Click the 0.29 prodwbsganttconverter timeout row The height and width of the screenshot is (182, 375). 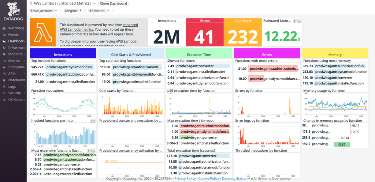pos(199,138)
